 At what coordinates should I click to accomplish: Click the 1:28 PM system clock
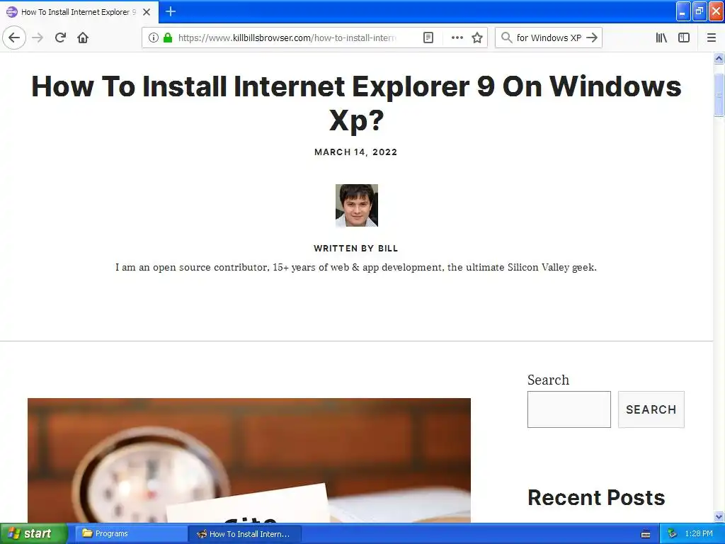point(699,534)
